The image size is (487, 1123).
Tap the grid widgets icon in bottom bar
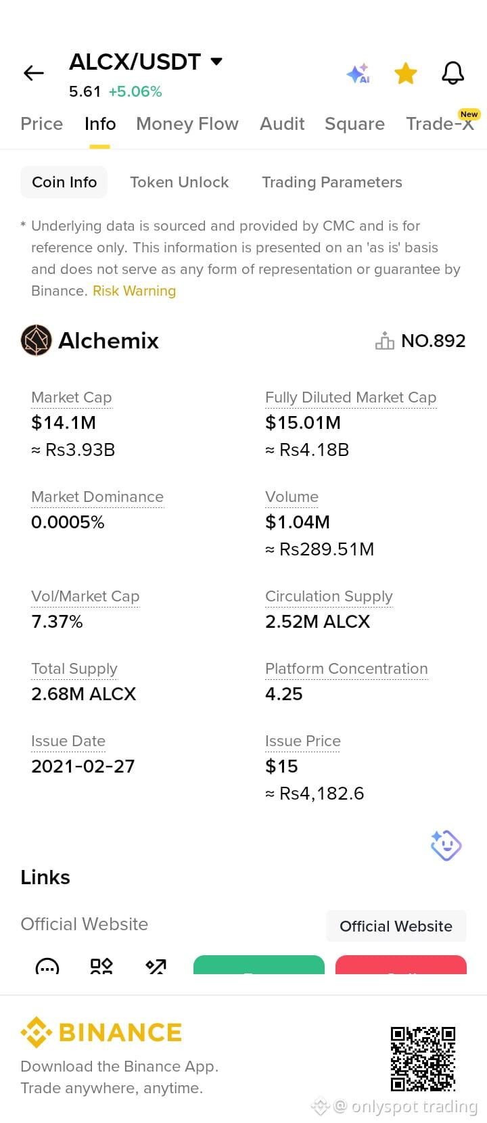tap(101, 966)
